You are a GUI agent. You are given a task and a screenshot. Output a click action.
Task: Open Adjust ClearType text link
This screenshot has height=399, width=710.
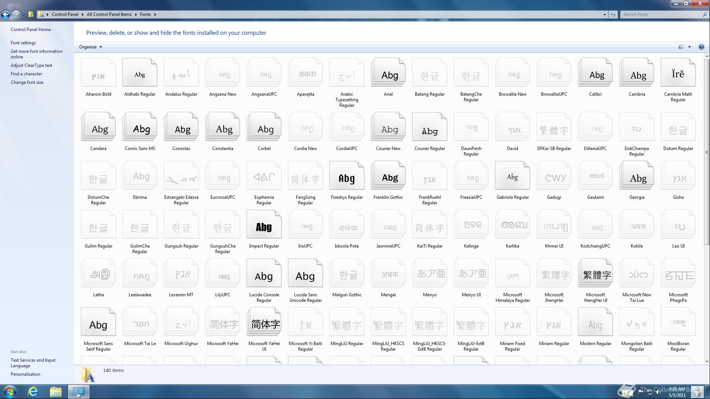[31, 65]
